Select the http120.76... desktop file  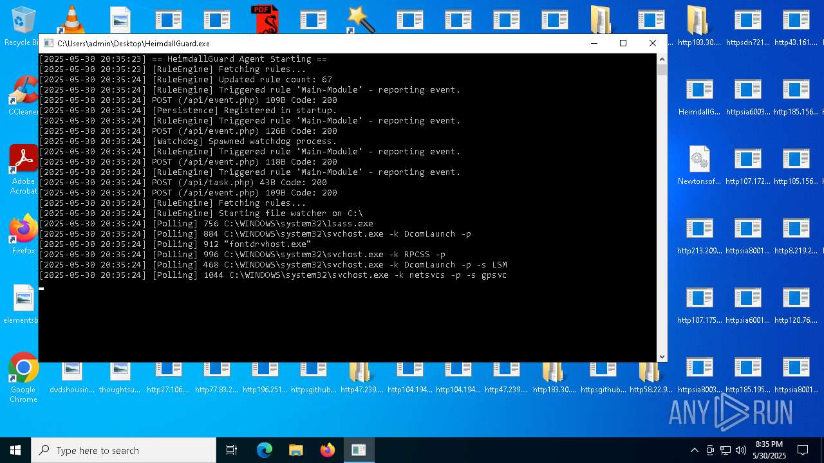796,304
